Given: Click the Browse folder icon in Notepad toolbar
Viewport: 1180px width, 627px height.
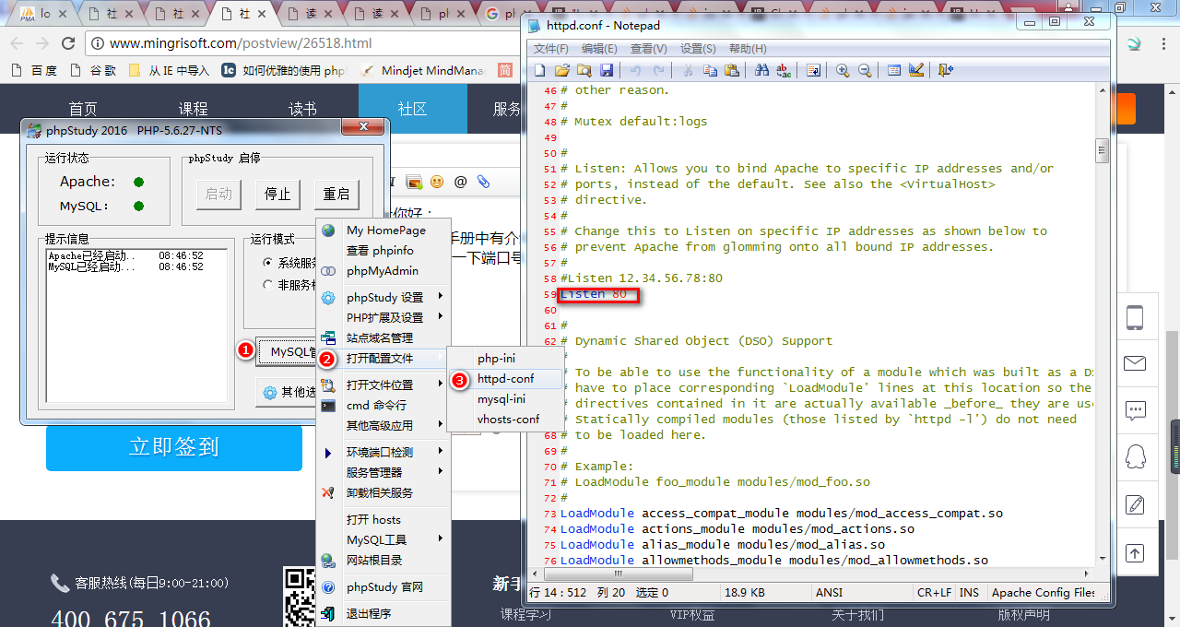Looking at the screenshot, I should pyautogui.click(x=584, y=70).
